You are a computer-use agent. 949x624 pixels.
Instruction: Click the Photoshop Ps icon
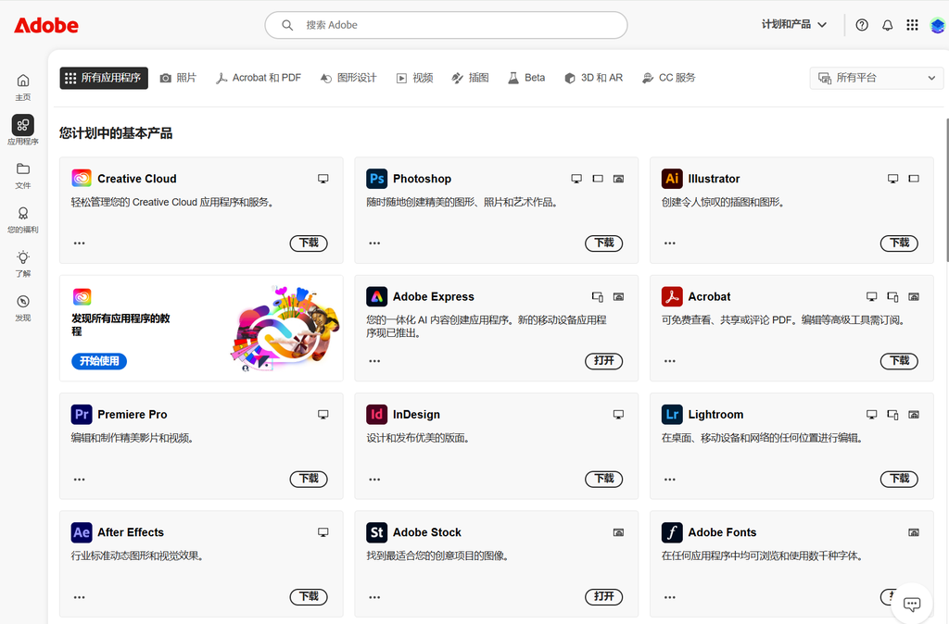376,179
